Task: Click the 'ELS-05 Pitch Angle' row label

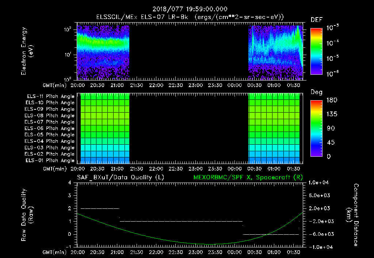Action: point(50,135)
